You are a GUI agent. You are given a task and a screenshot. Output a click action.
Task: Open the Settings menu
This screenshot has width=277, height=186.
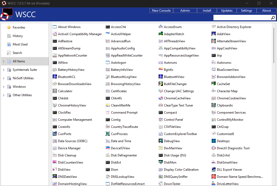click(247, 11)
